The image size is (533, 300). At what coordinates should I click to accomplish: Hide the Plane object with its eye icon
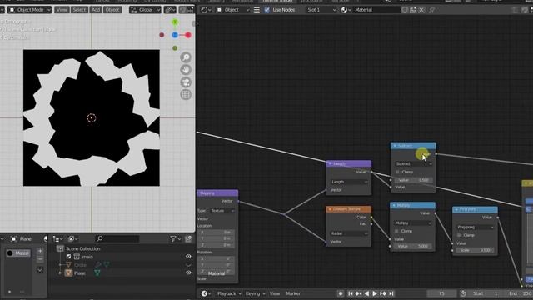point(188,272)
